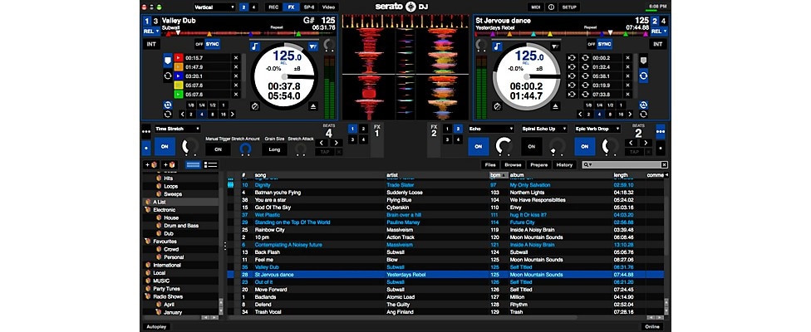This screenshot has height=332, width=811.
Task: Open the Video panel tab
Action: [328, 7]
